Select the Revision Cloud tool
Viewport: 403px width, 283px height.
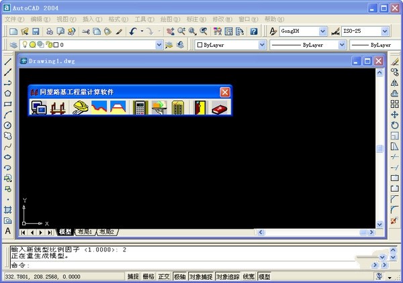pyautogui.click(x=7, y=135)
